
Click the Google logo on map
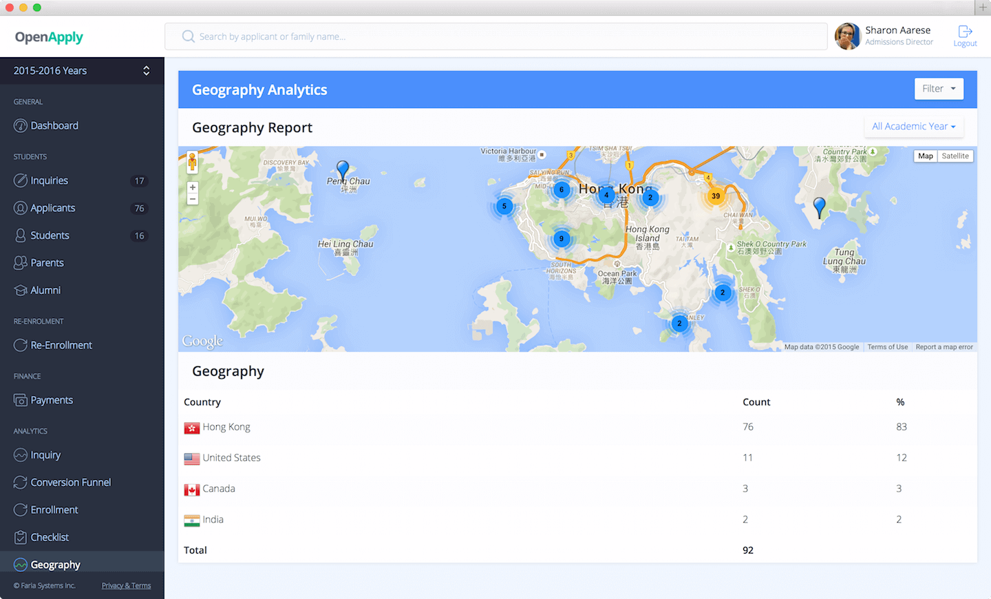pyautogui.click(x=202, y=341)
